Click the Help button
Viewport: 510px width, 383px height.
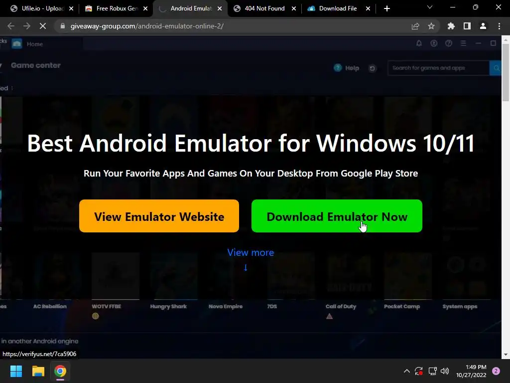point(347,68)
